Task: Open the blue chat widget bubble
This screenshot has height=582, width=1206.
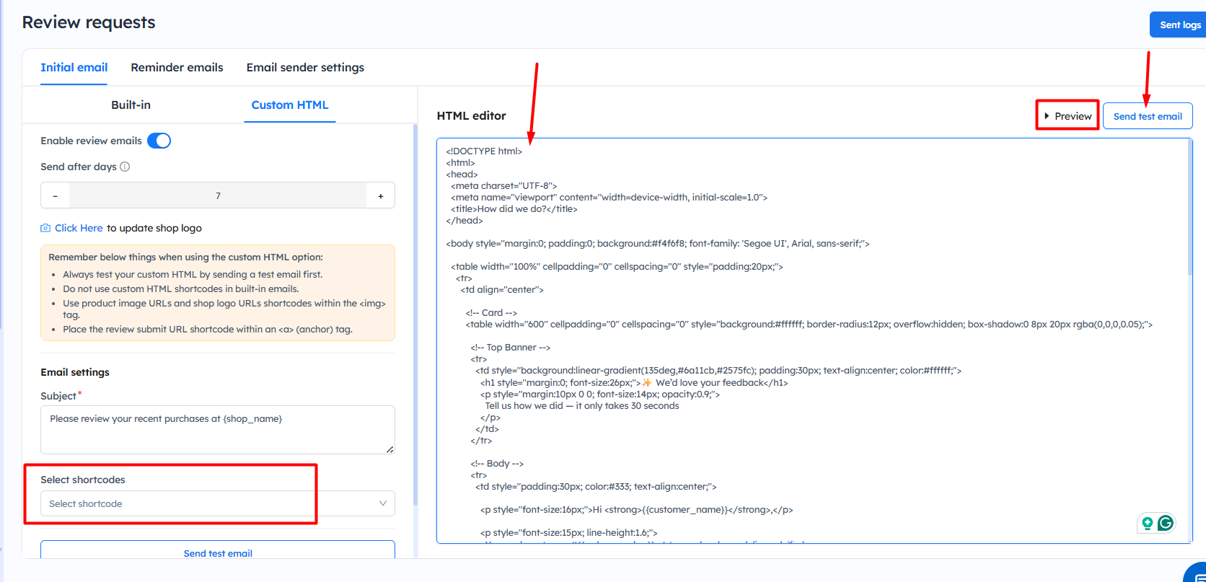Action: click(x=1197, y=574)
